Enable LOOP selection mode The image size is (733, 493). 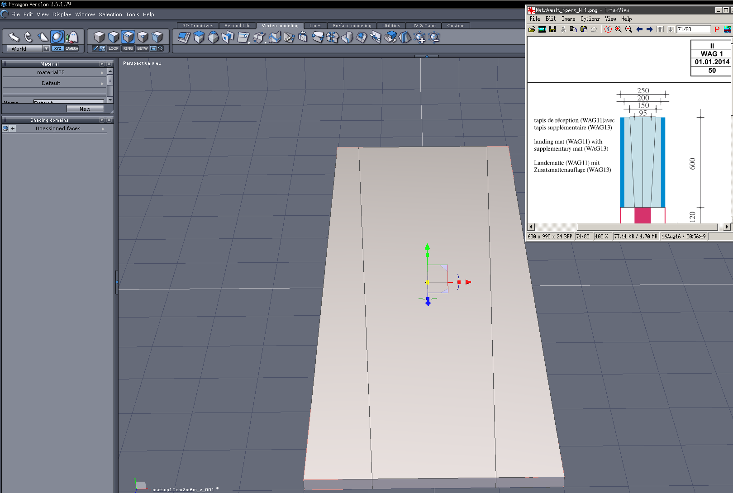113,48
